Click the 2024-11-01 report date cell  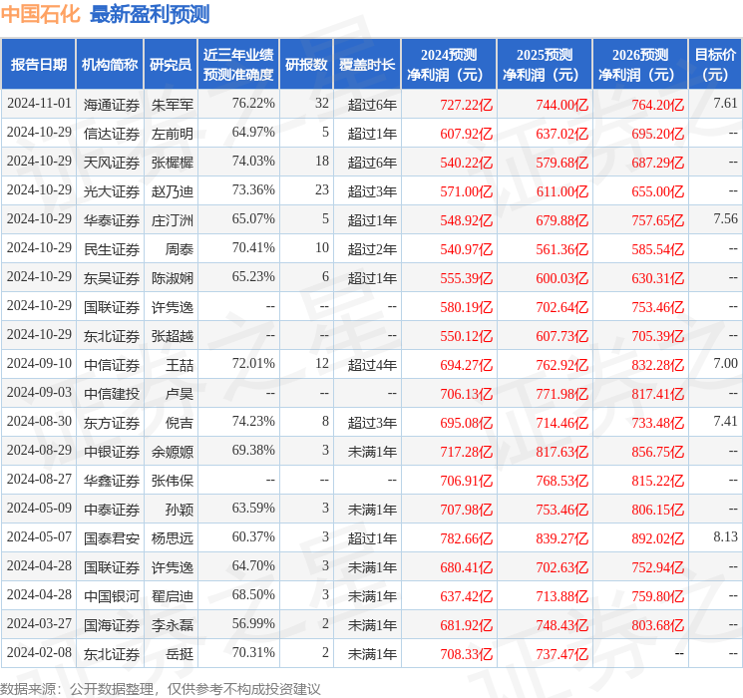tap(39, 104)
